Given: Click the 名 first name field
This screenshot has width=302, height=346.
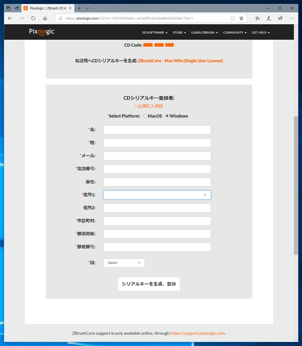Looking at the screenshot, I should coord(157,130).
